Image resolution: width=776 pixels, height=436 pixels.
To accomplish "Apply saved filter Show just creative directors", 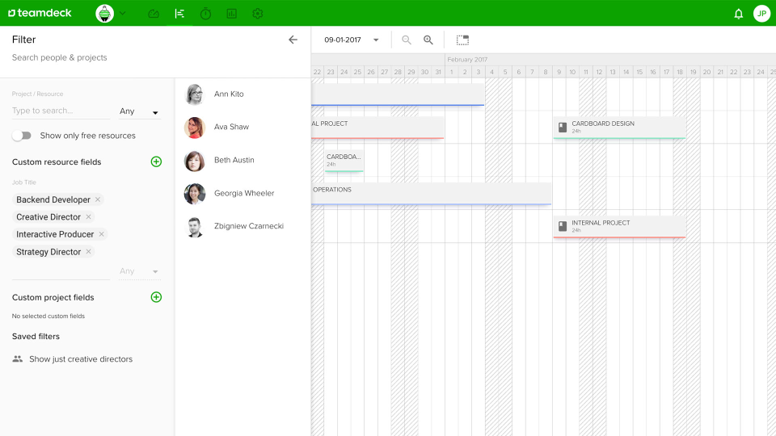I will 80,359.
